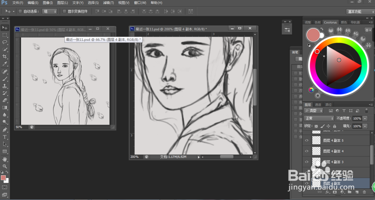This screenshot has height=200, width=375.
Task: Open the blend mode 正常 dropdown
Action: click(x=319, y=118)
